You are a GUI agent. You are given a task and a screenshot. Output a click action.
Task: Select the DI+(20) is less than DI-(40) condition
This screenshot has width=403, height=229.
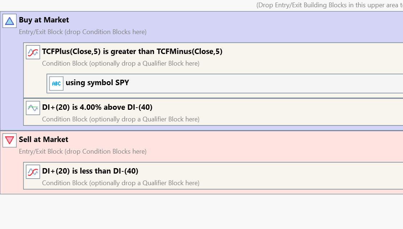point(90,171)
